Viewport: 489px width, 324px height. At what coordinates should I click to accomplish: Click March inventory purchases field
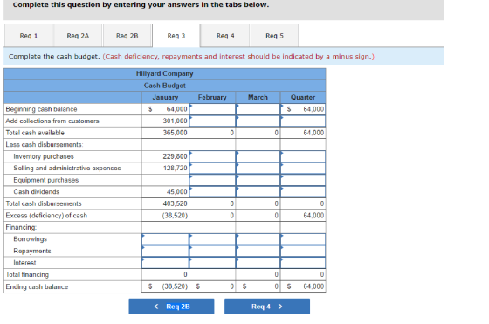258,156
